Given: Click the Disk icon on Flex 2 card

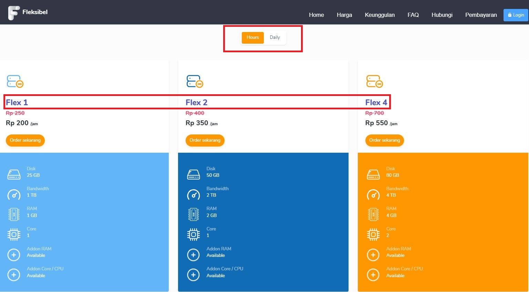Looking at the screenshot, I should coord(193,174).
